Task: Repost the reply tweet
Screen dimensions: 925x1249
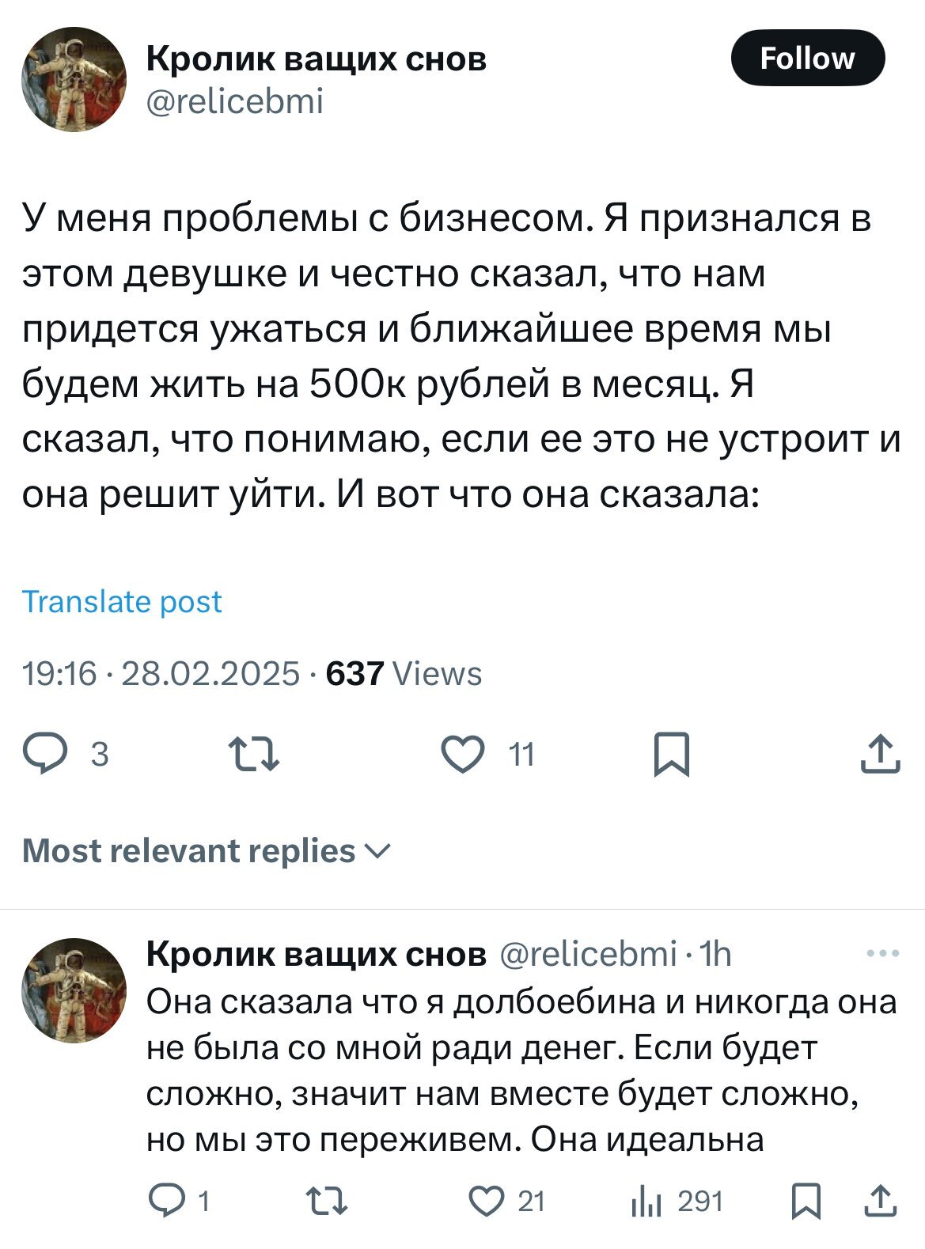Action: pyautogui.click(x=326, y=1201)
